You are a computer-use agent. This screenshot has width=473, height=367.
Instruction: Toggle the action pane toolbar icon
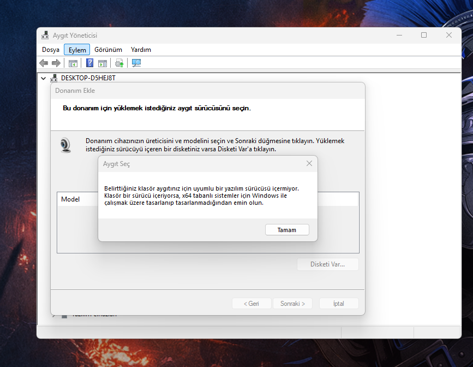tap(103, 63)
